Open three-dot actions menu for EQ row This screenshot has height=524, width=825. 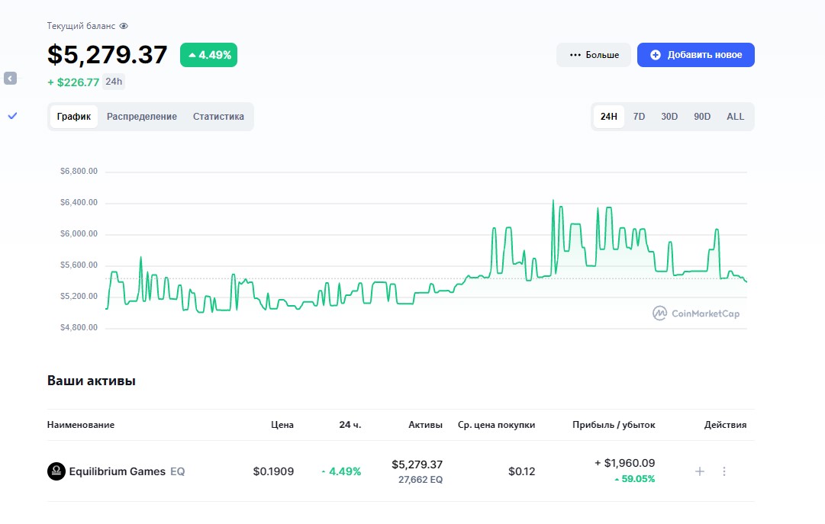[724, 471]
